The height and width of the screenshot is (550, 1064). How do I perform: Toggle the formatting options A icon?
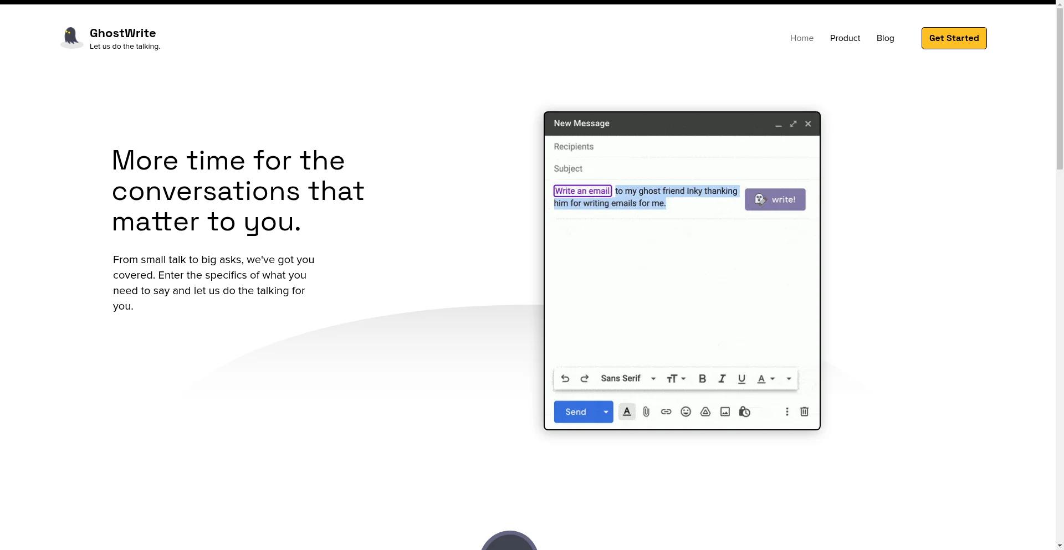click(627, 412)
